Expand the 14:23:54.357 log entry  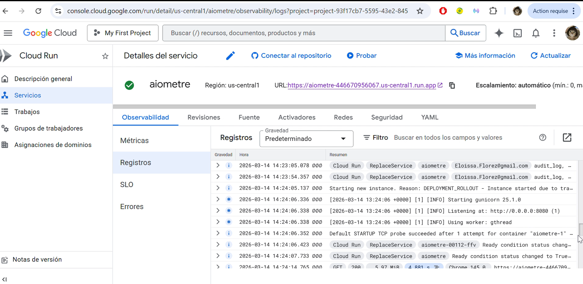[x=218, y=177]
